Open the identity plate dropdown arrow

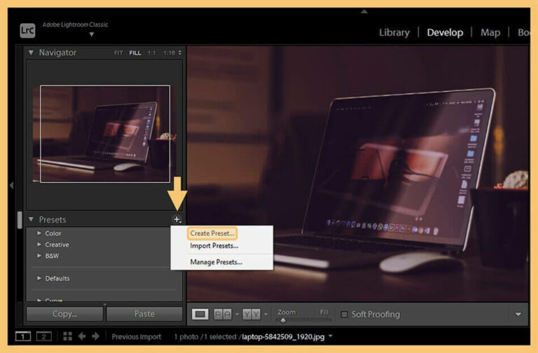tap(92, 34)
